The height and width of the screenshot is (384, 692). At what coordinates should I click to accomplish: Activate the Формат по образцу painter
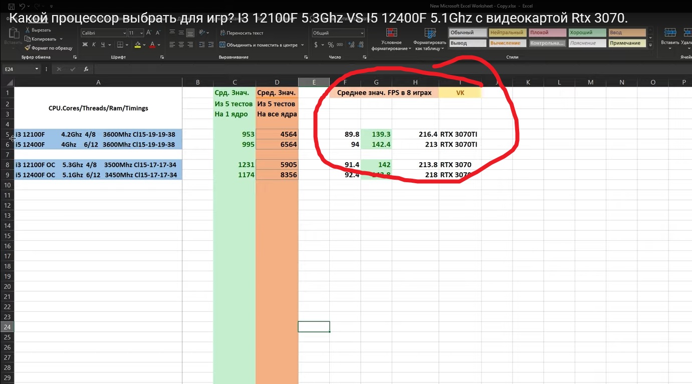tap(48, 48)
